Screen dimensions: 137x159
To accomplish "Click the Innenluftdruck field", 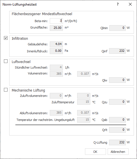I will 56,51.
